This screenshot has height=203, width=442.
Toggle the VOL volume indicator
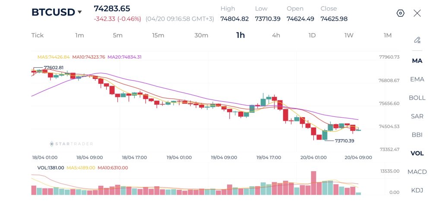(417, 153)
